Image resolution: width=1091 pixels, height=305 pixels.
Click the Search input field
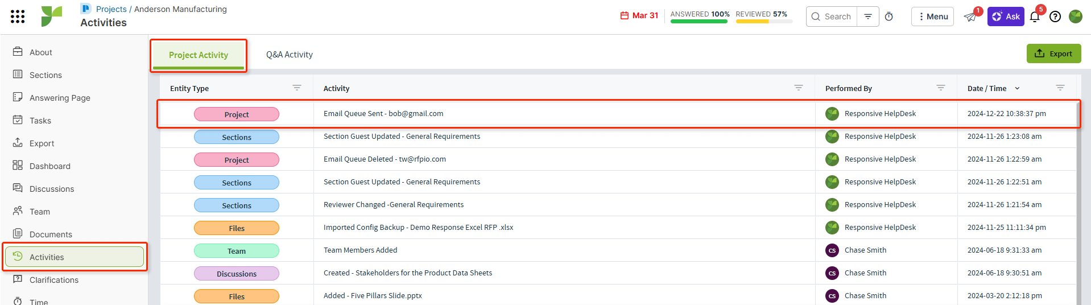[832, 17]
